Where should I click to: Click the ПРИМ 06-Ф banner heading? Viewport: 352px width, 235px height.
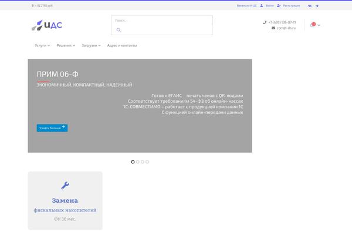(57, 74)
